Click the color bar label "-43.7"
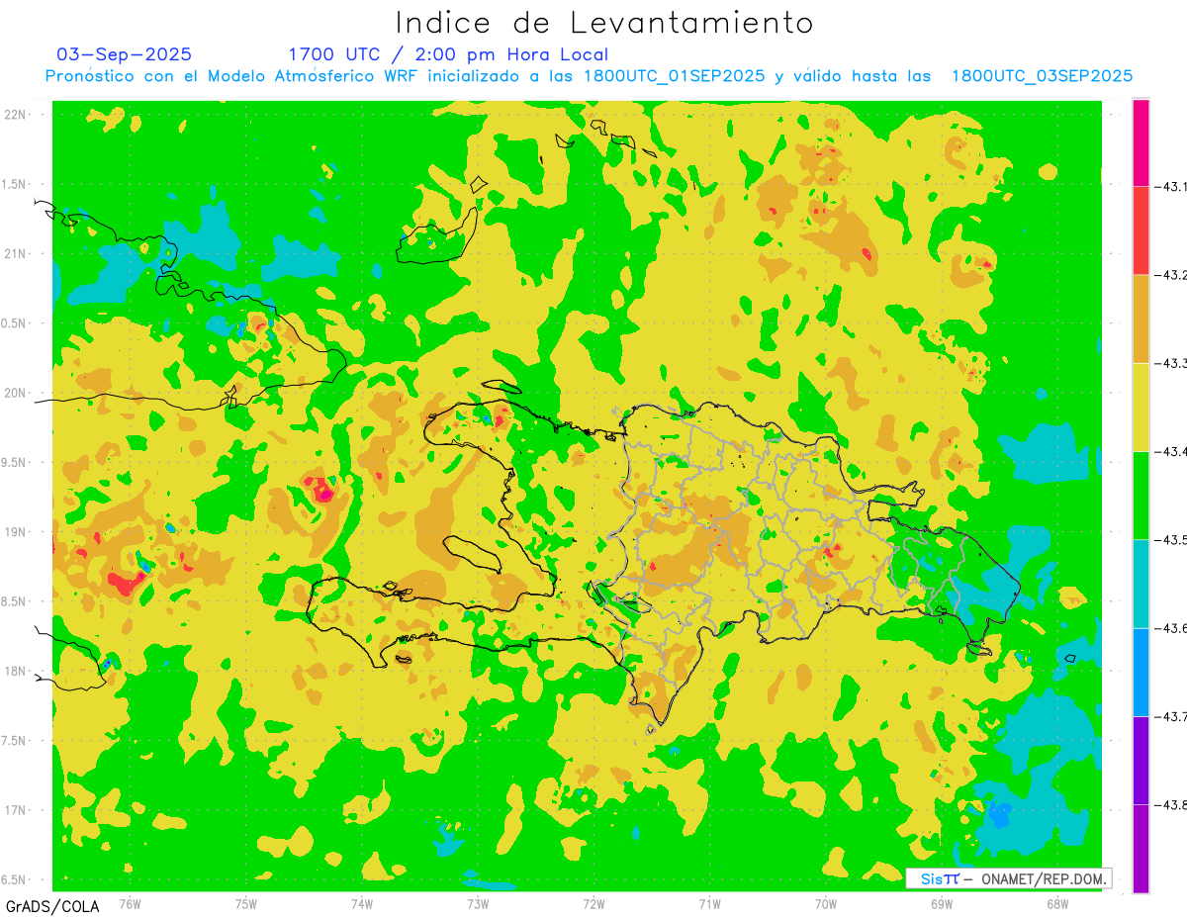Screen dimensions: 1187x917 coord(1171,716)
